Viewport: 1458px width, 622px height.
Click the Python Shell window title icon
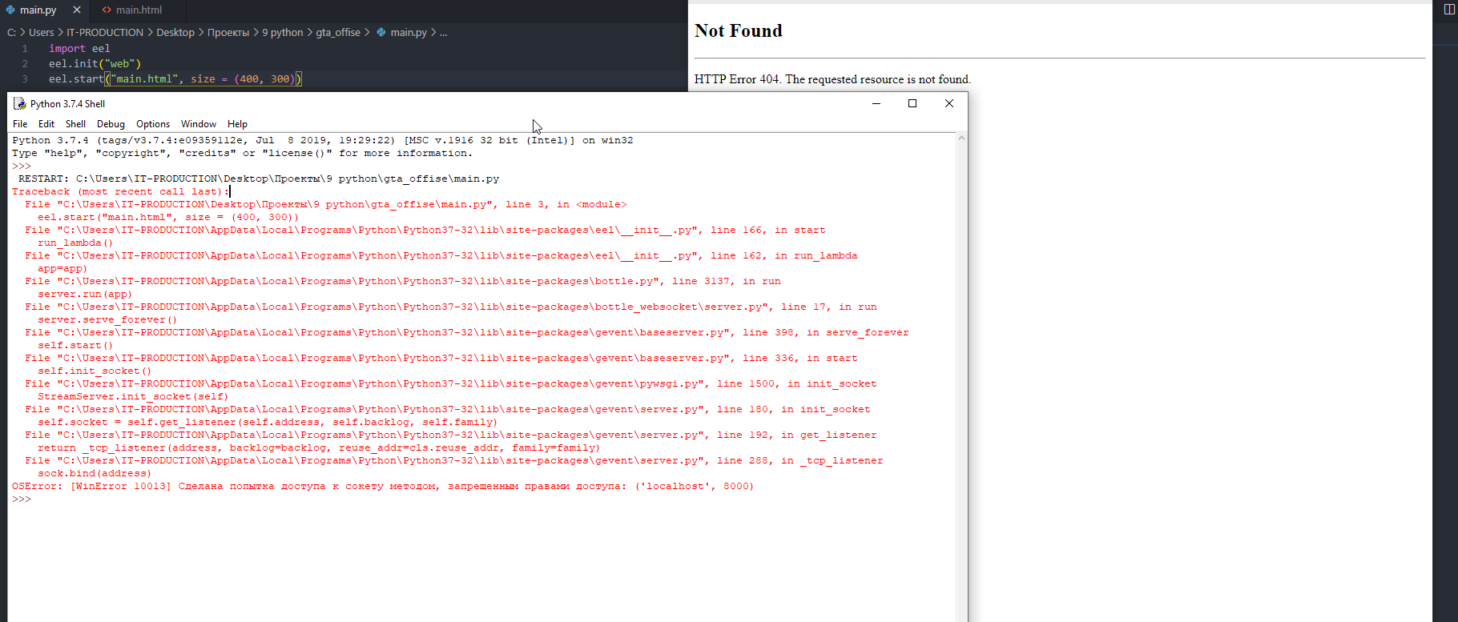(x=20, y=104)
